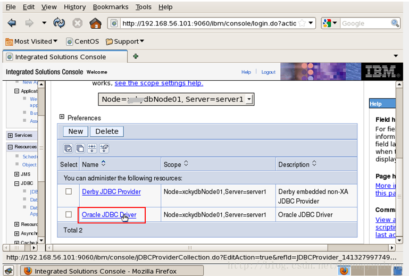Sort the table by Name column
The width and height of the screenshot is (409, 276).
click(x=103, y=164)
